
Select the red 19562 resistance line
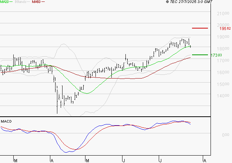click(x=200, y=28)
